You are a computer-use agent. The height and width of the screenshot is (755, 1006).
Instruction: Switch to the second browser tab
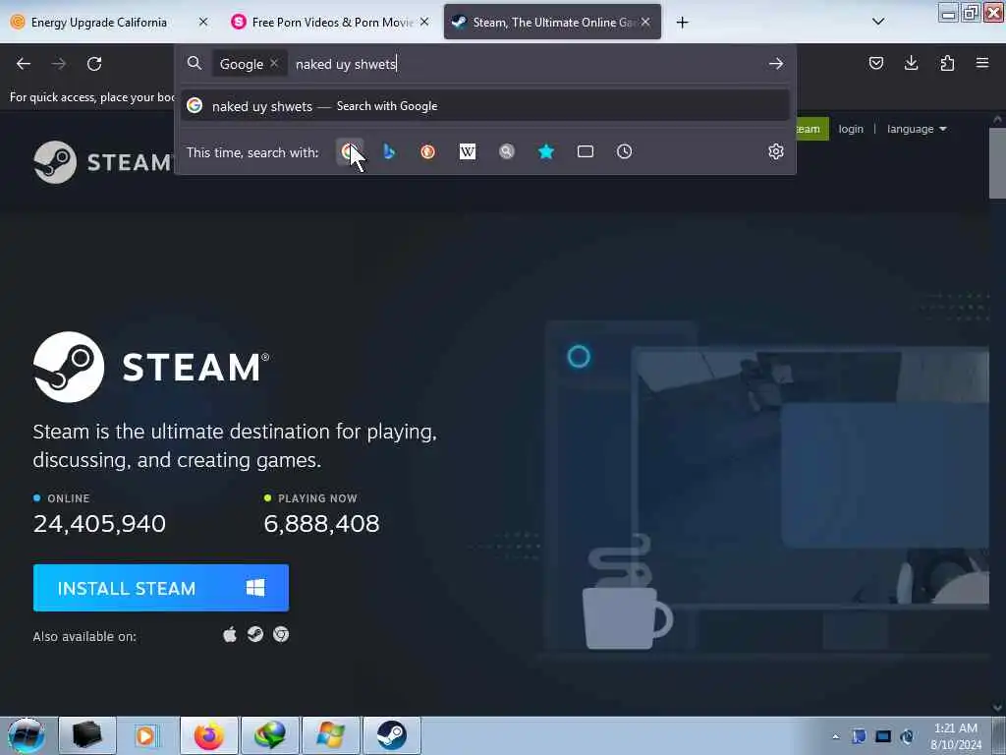[x=328, y=22]
